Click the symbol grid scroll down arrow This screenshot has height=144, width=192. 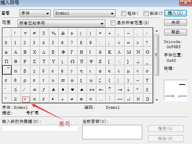[x=157, y=100]
